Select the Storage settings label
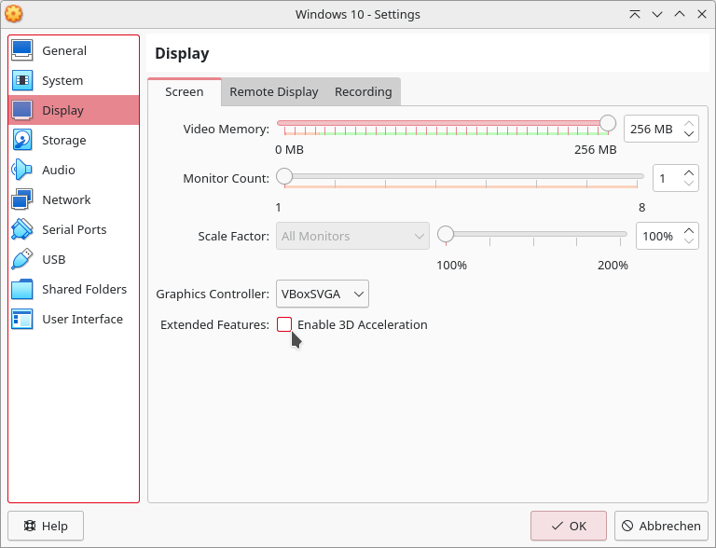716x548 pixels. [64, 140]
